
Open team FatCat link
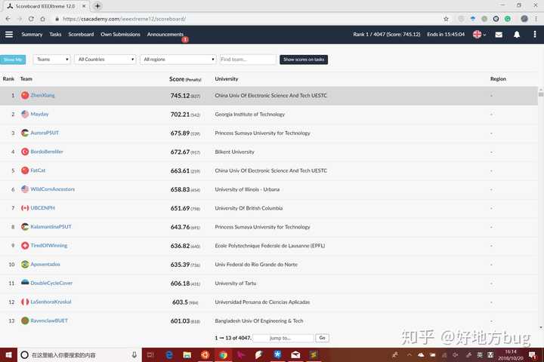(38, 170)
